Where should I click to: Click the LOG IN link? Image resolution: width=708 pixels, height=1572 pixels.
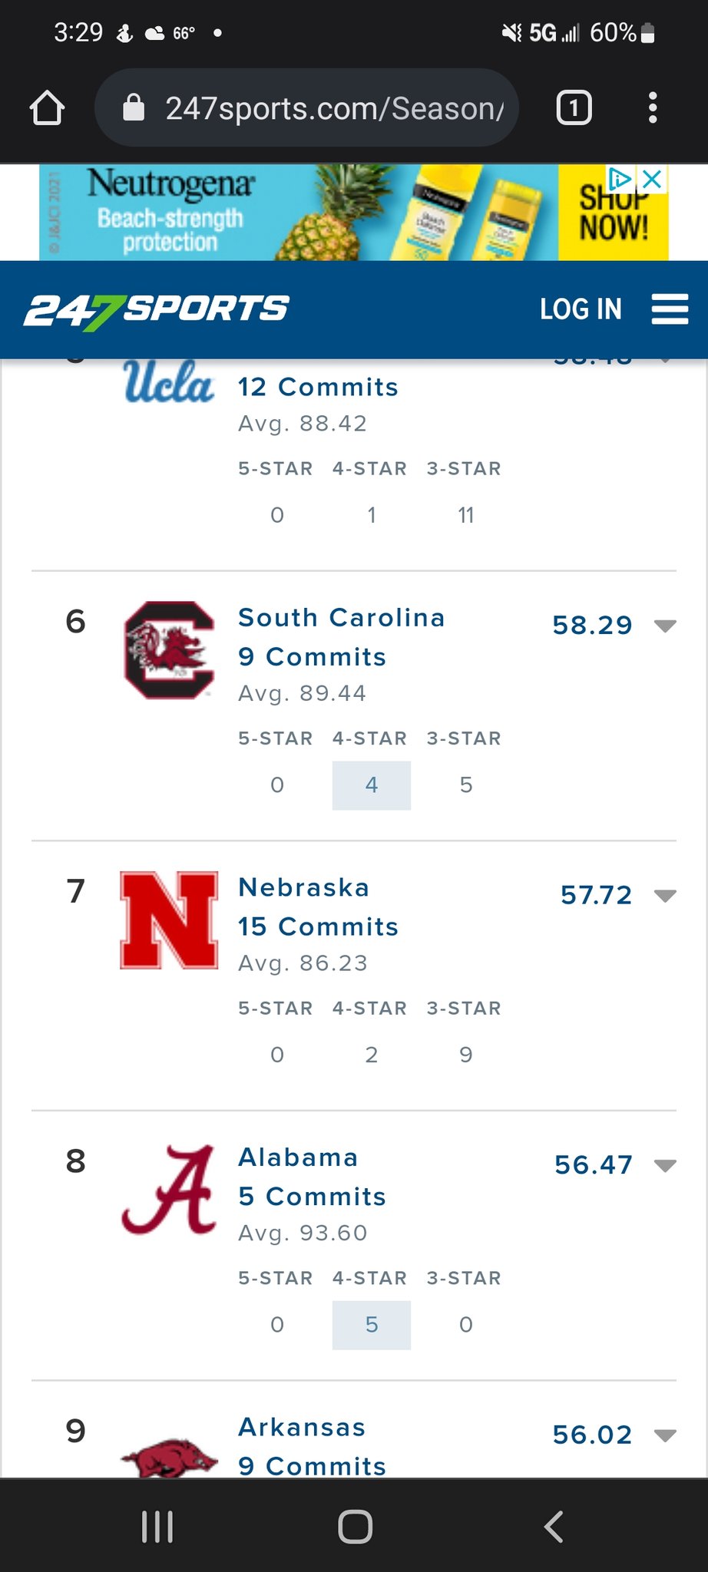pos(581,309)
